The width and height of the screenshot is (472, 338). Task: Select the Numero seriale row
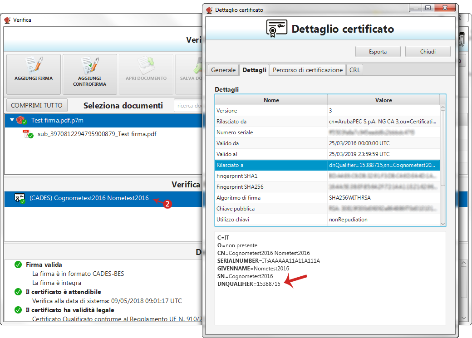(328, 132)
